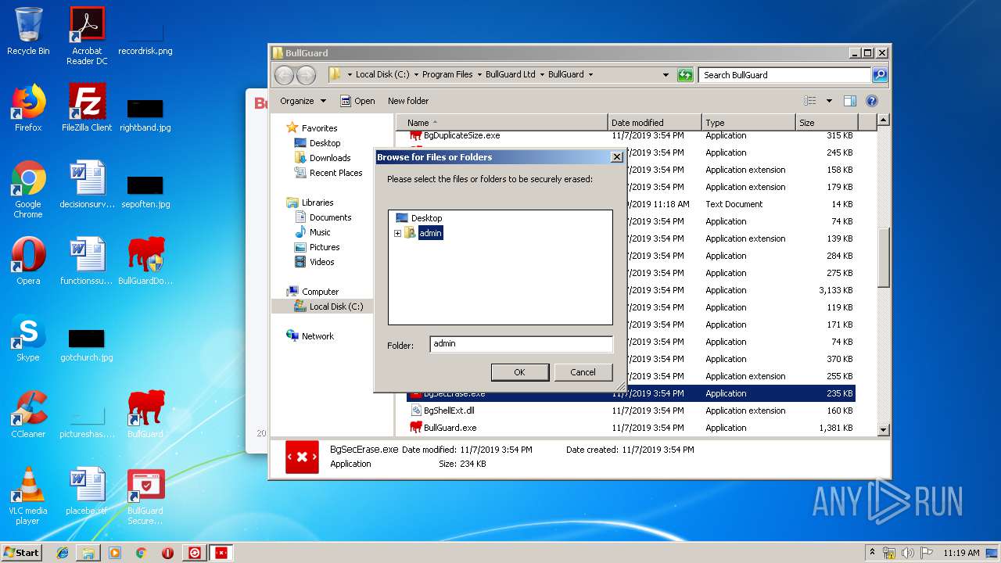Select rightband.jpg on the desktop
Screen dimensions: 1001x563
145,114
